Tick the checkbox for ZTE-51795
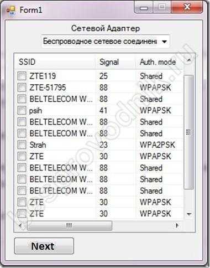 click(22, 87)
